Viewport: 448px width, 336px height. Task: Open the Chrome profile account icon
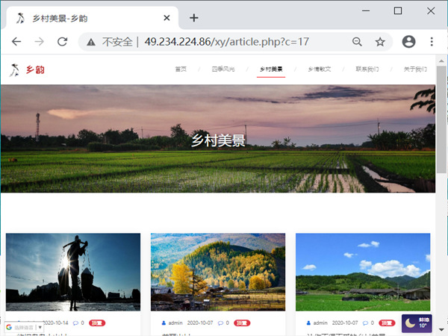[408, 42]
